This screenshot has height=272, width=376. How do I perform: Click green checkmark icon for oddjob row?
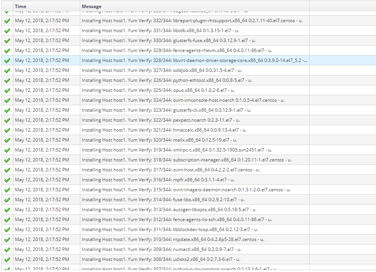7,70
